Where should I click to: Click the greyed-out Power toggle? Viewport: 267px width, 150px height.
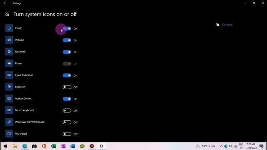tap(67, 64)
